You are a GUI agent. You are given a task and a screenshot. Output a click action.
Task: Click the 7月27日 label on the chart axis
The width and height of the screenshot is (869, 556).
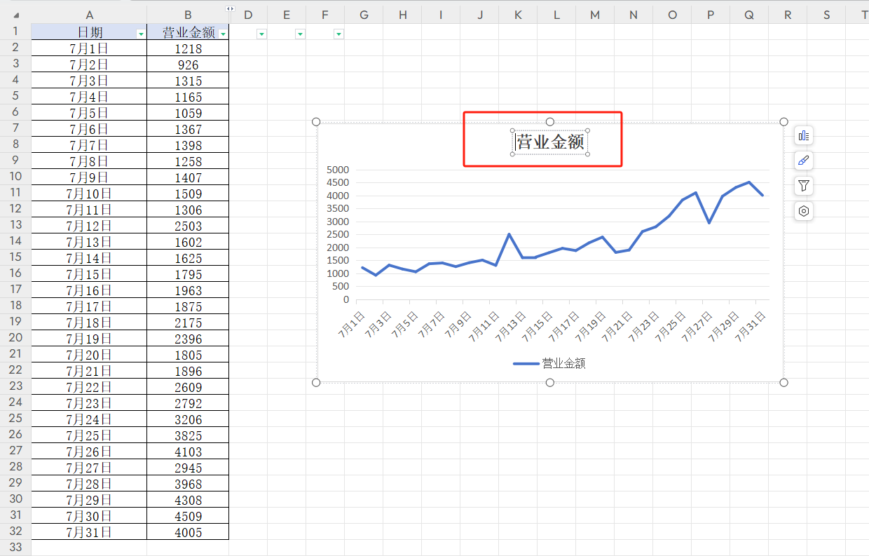tap(696, 326)
